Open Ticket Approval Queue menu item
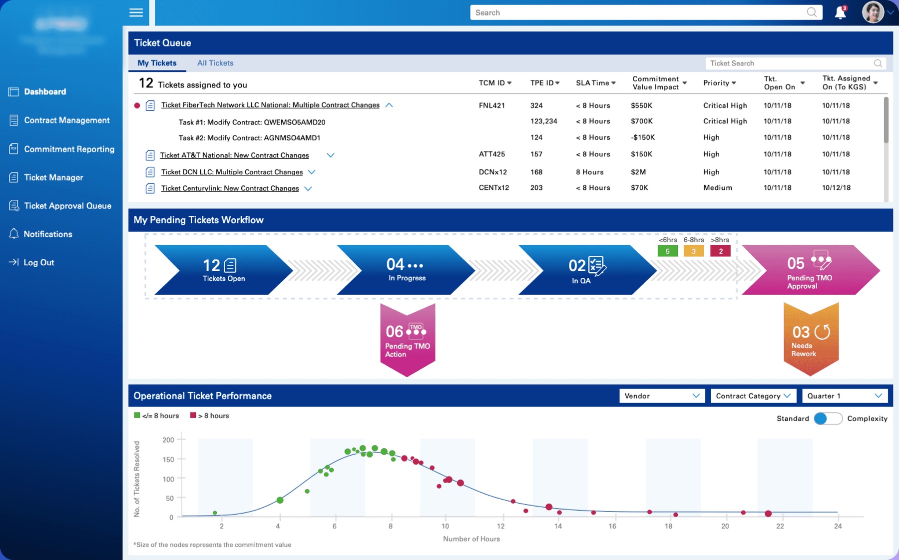Image resolution: width=899 pixels, height=560 pixels. click(68, 206)
